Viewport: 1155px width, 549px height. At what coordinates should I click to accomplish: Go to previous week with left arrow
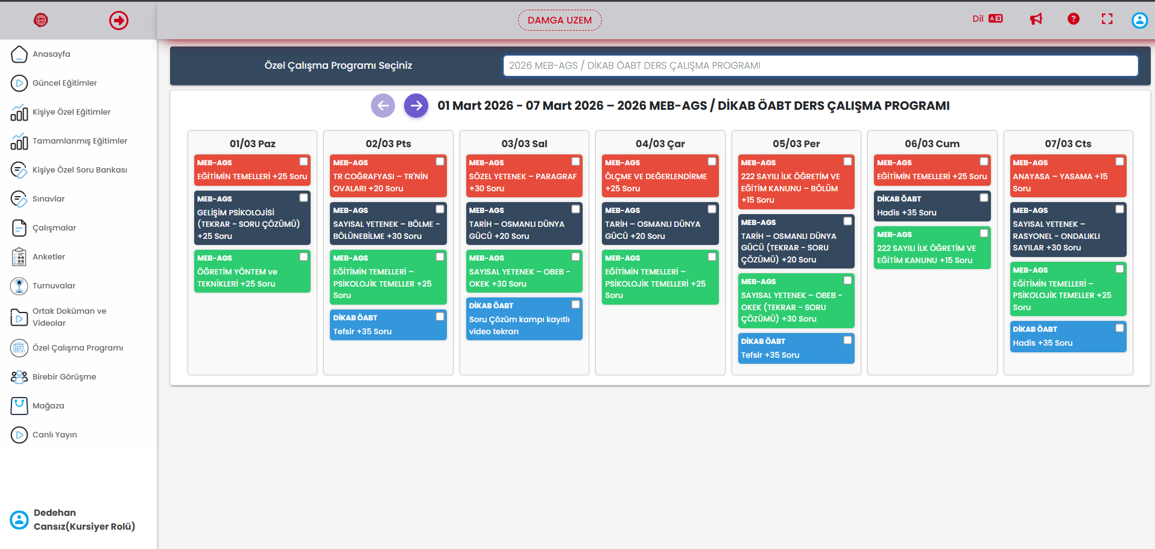(383, 106)
